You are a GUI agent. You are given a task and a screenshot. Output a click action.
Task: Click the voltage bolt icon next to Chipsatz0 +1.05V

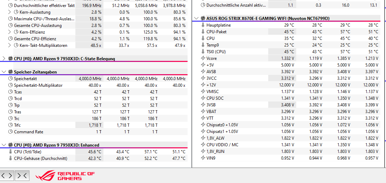(203, 125)
